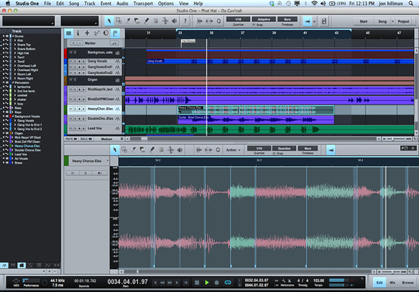
Task: Mute the Lead Vox track
Action: [x=71, y=129]
